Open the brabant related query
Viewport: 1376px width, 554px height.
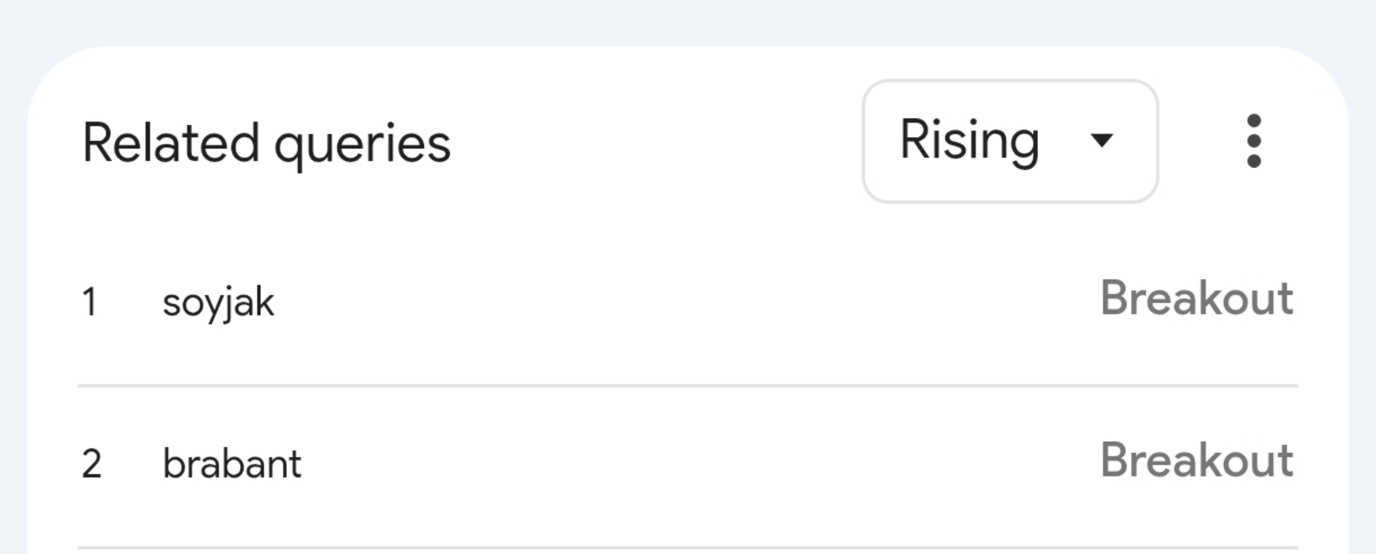(232, 463)
